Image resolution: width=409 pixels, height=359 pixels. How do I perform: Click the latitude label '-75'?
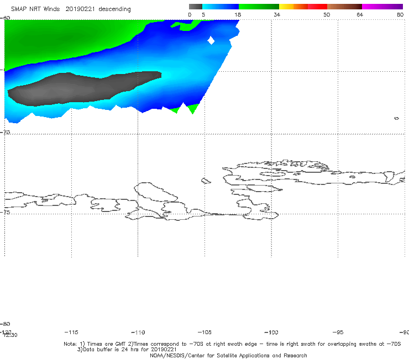5,213
